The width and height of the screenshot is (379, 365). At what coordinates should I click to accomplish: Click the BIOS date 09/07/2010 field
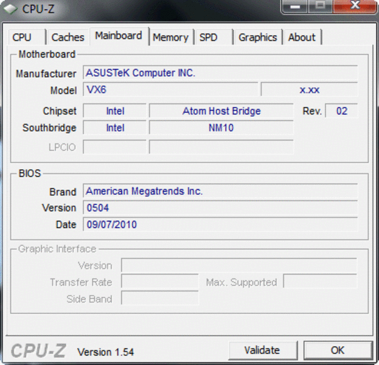tap(220, 224)
